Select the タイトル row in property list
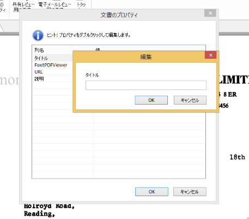249x219 pixels. (53, 58)
